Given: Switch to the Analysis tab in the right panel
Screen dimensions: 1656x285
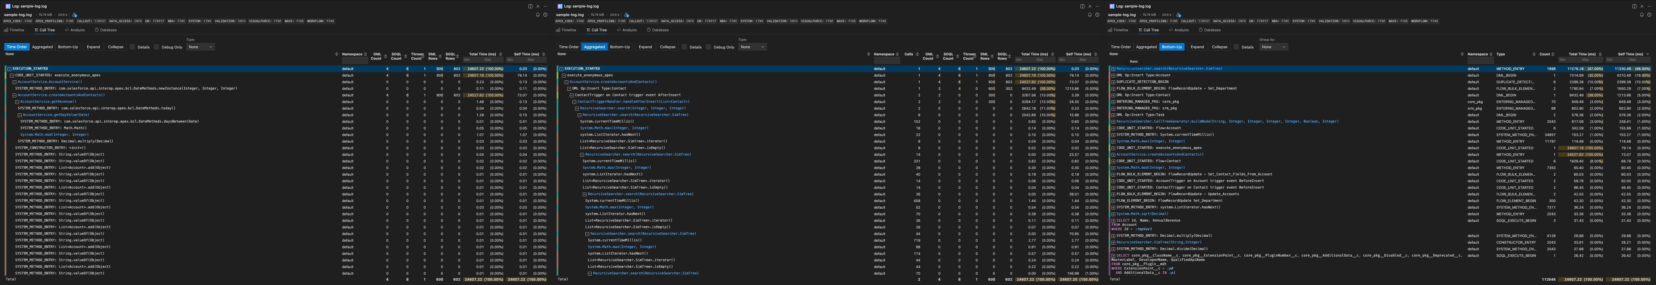Looking at the screenshot, I should click(x=1179, y=30).
